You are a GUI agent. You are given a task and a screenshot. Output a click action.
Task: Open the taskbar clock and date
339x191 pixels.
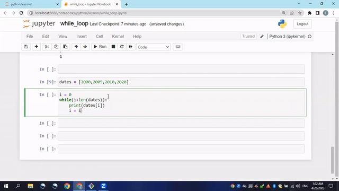[318, 186]
